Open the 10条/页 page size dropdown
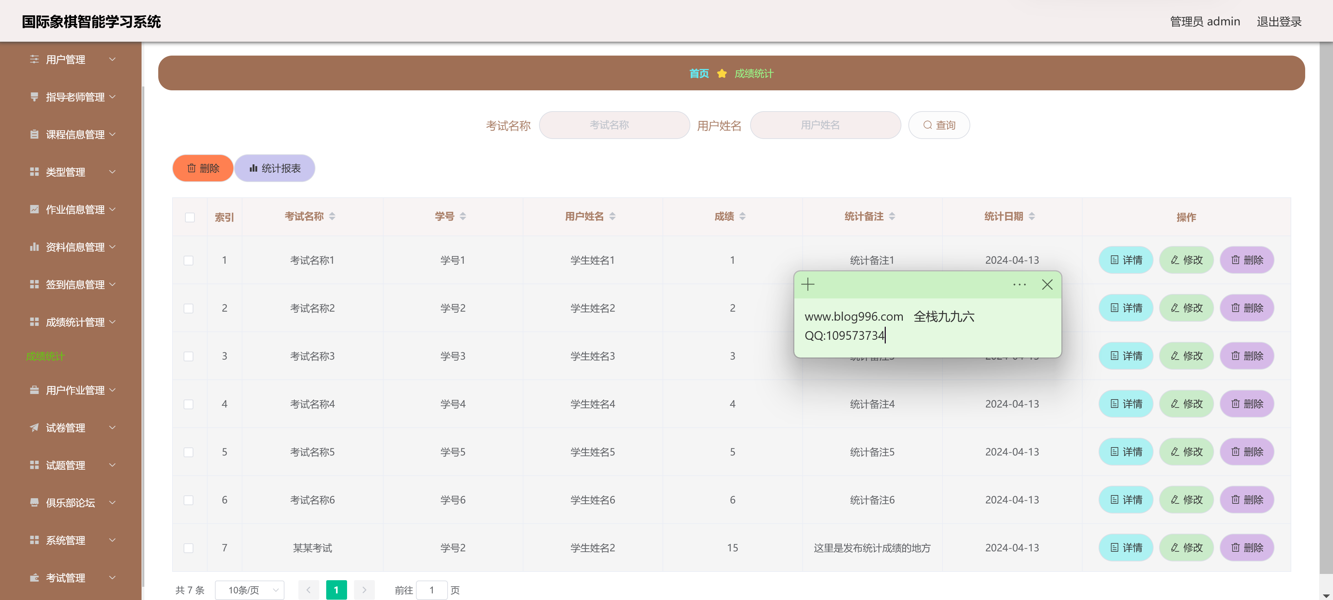 coord(249,590)
